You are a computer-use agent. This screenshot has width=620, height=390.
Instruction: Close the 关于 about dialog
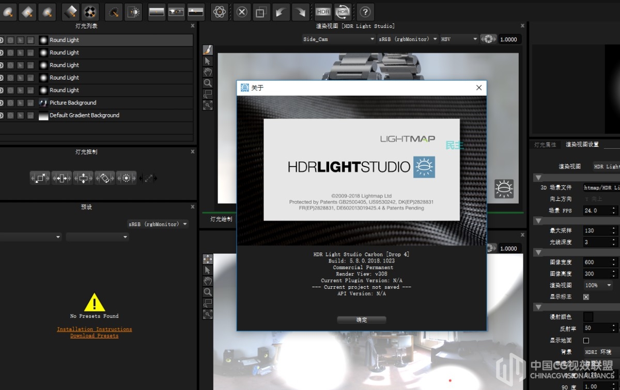click(x=478, y=88)
